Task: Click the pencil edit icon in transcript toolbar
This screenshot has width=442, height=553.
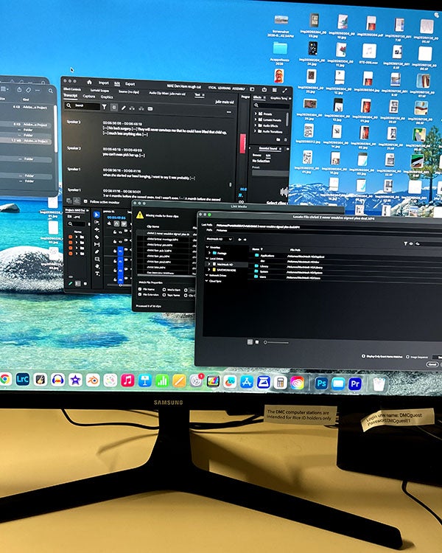Action: click(123, 108)
